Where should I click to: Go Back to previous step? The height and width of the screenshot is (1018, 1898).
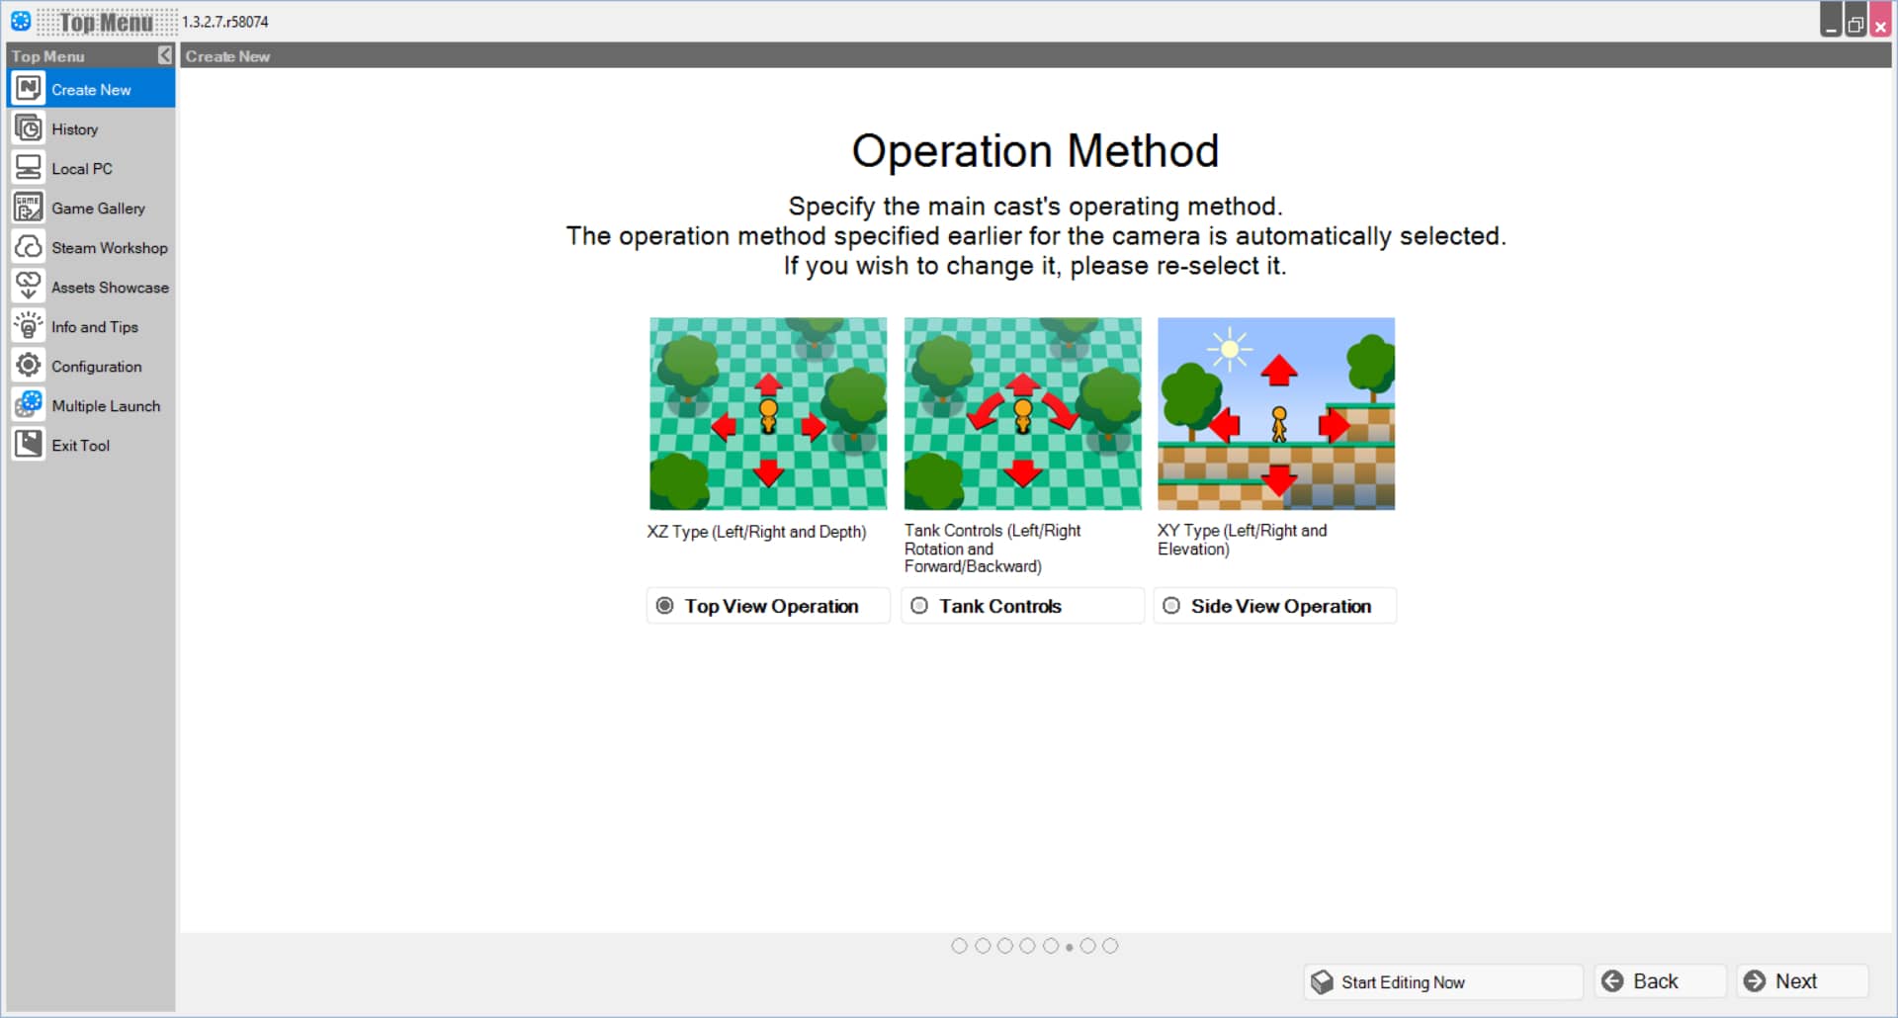(x=1660, y=981)
